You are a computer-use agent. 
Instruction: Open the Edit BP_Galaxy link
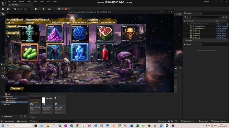[221, 26]
